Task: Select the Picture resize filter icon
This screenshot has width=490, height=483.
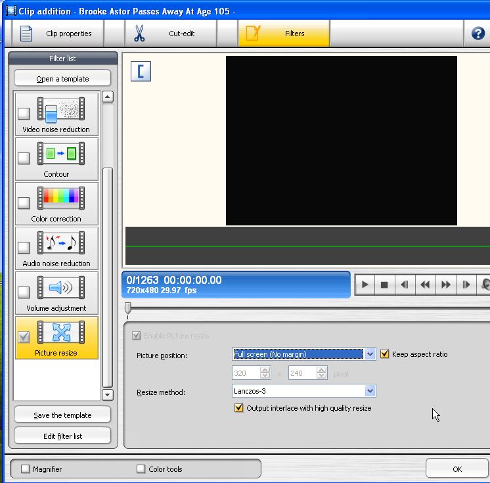Action: coord(61,333)
